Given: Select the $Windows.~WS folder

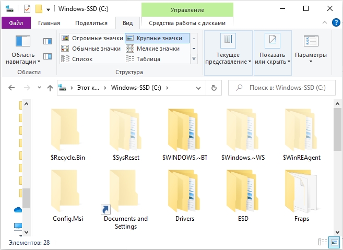Looking at the screenshot, I should (x=243, y=135).
